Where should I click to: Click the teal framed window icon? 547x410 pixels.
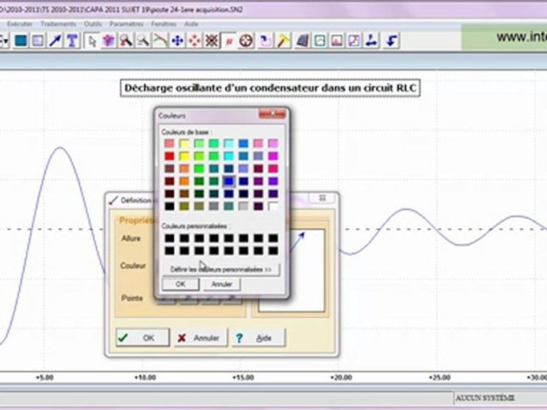320,41
